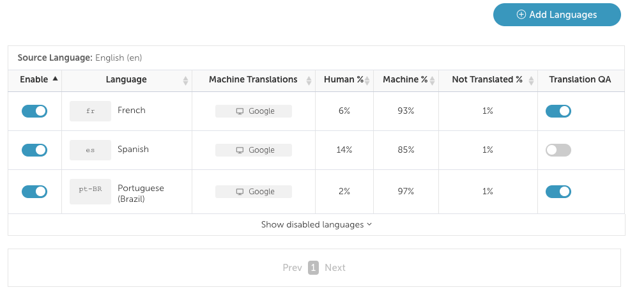Screen dimensions: 630x292
Task: Turn off Translation QA for French
Action: coord(558,111)
